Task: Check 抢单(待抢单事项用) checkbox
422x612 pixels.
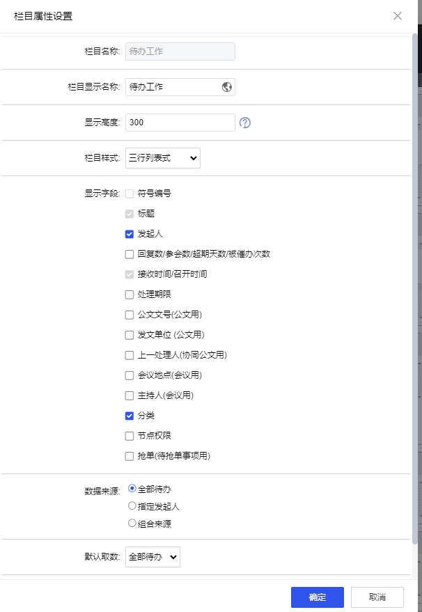Action: click(130, 456)
